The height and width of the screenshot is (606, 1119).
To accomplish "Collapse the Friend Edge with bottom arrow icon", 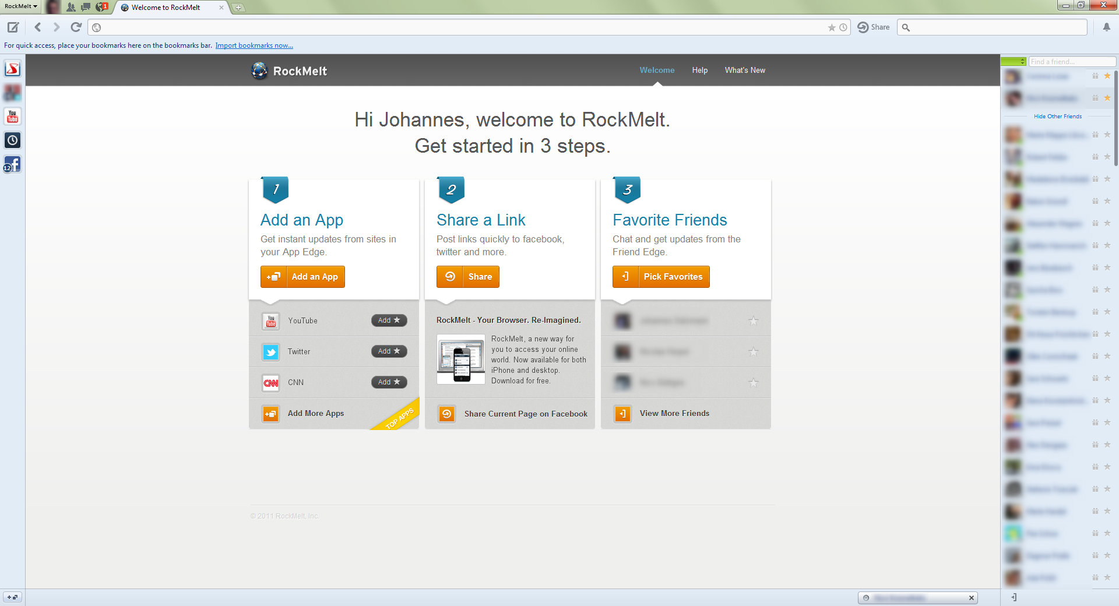I will (1014, 597).
